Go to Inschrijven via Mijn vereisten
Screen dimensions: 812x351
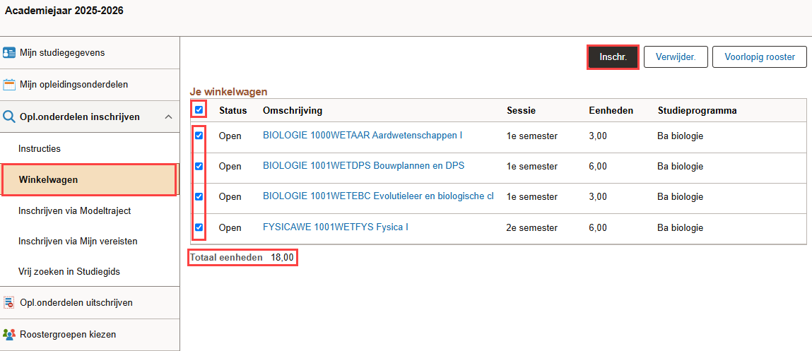click(x=78, y=241)
